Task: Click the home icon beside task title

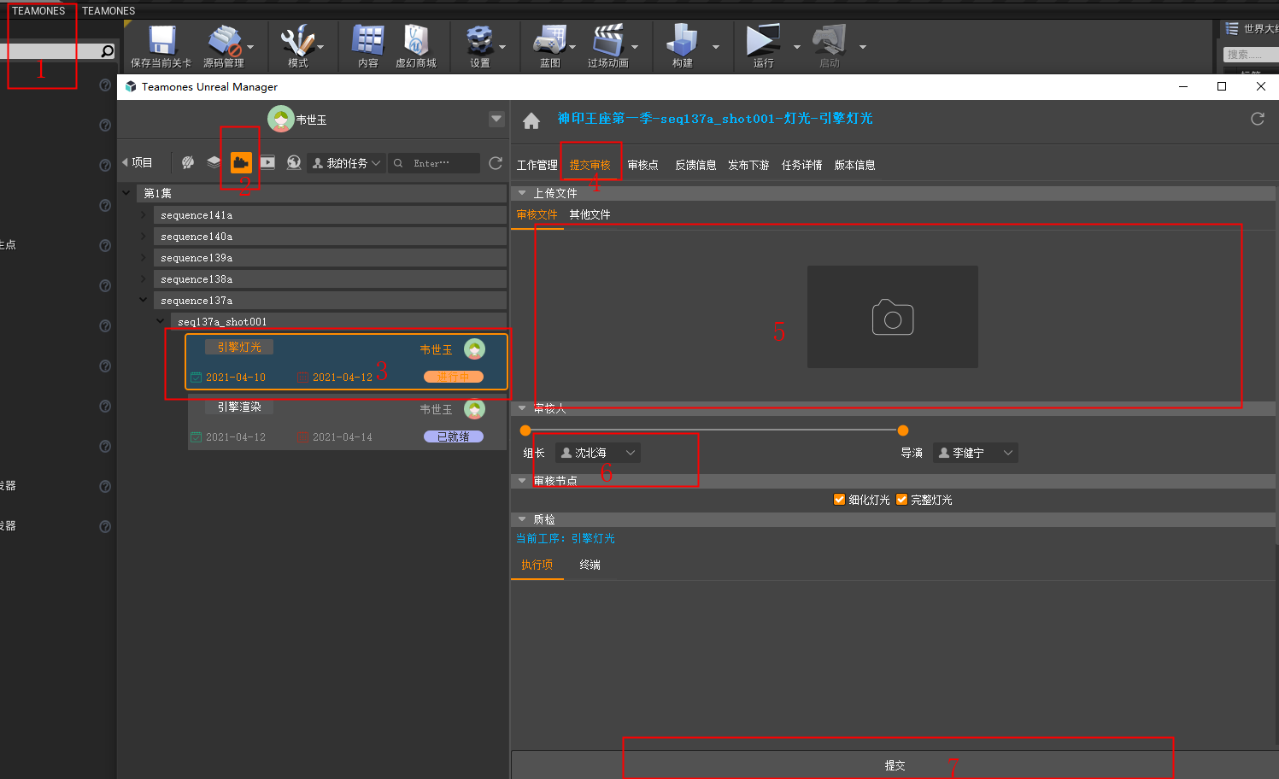Action: click(x=531, y=120)
